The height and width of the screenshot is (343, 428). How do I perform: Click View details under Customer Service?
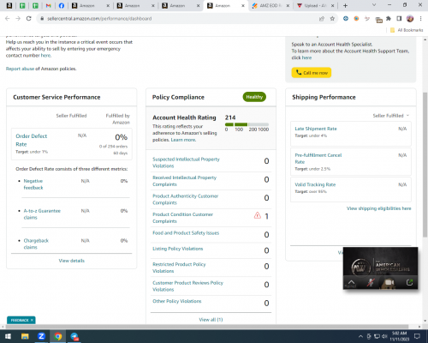click(72, 261)
